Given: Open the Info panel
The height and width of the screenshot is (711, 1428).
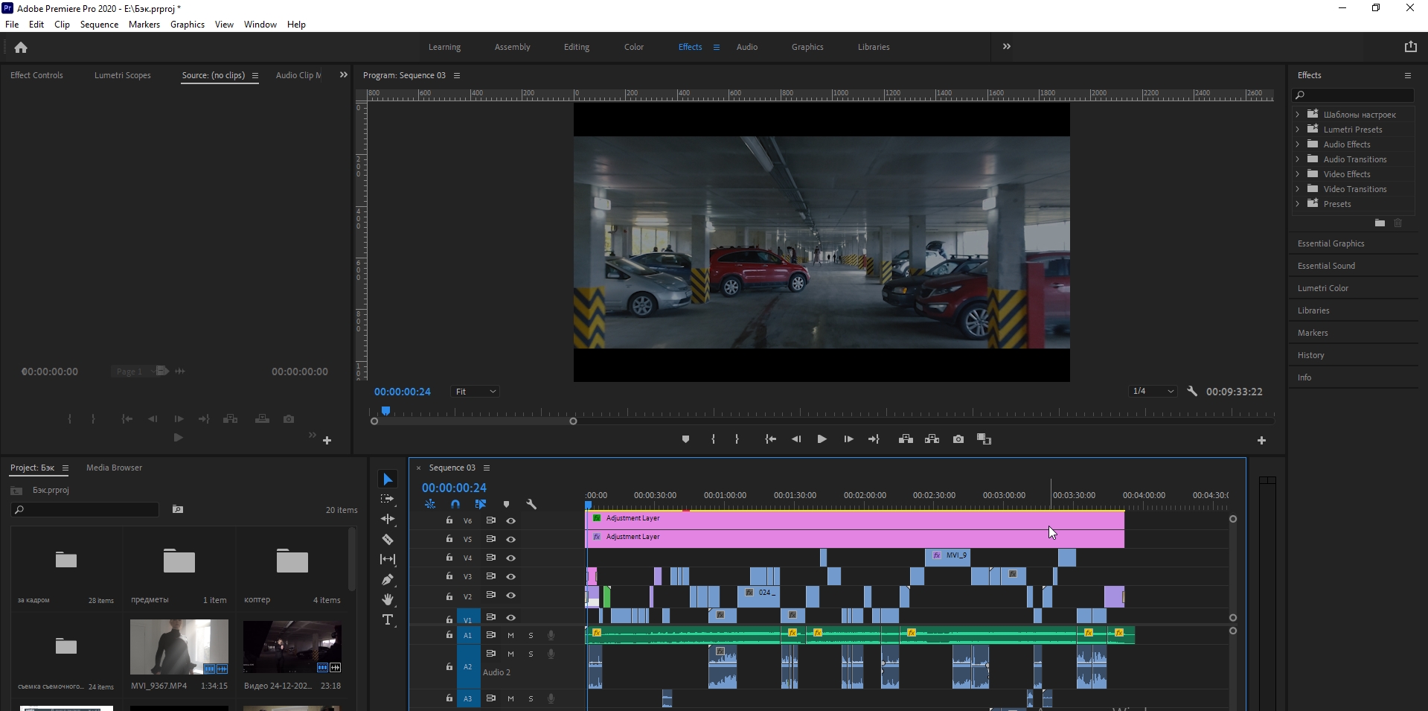Looking at the screenshot, I should [x=1304, y=377].
